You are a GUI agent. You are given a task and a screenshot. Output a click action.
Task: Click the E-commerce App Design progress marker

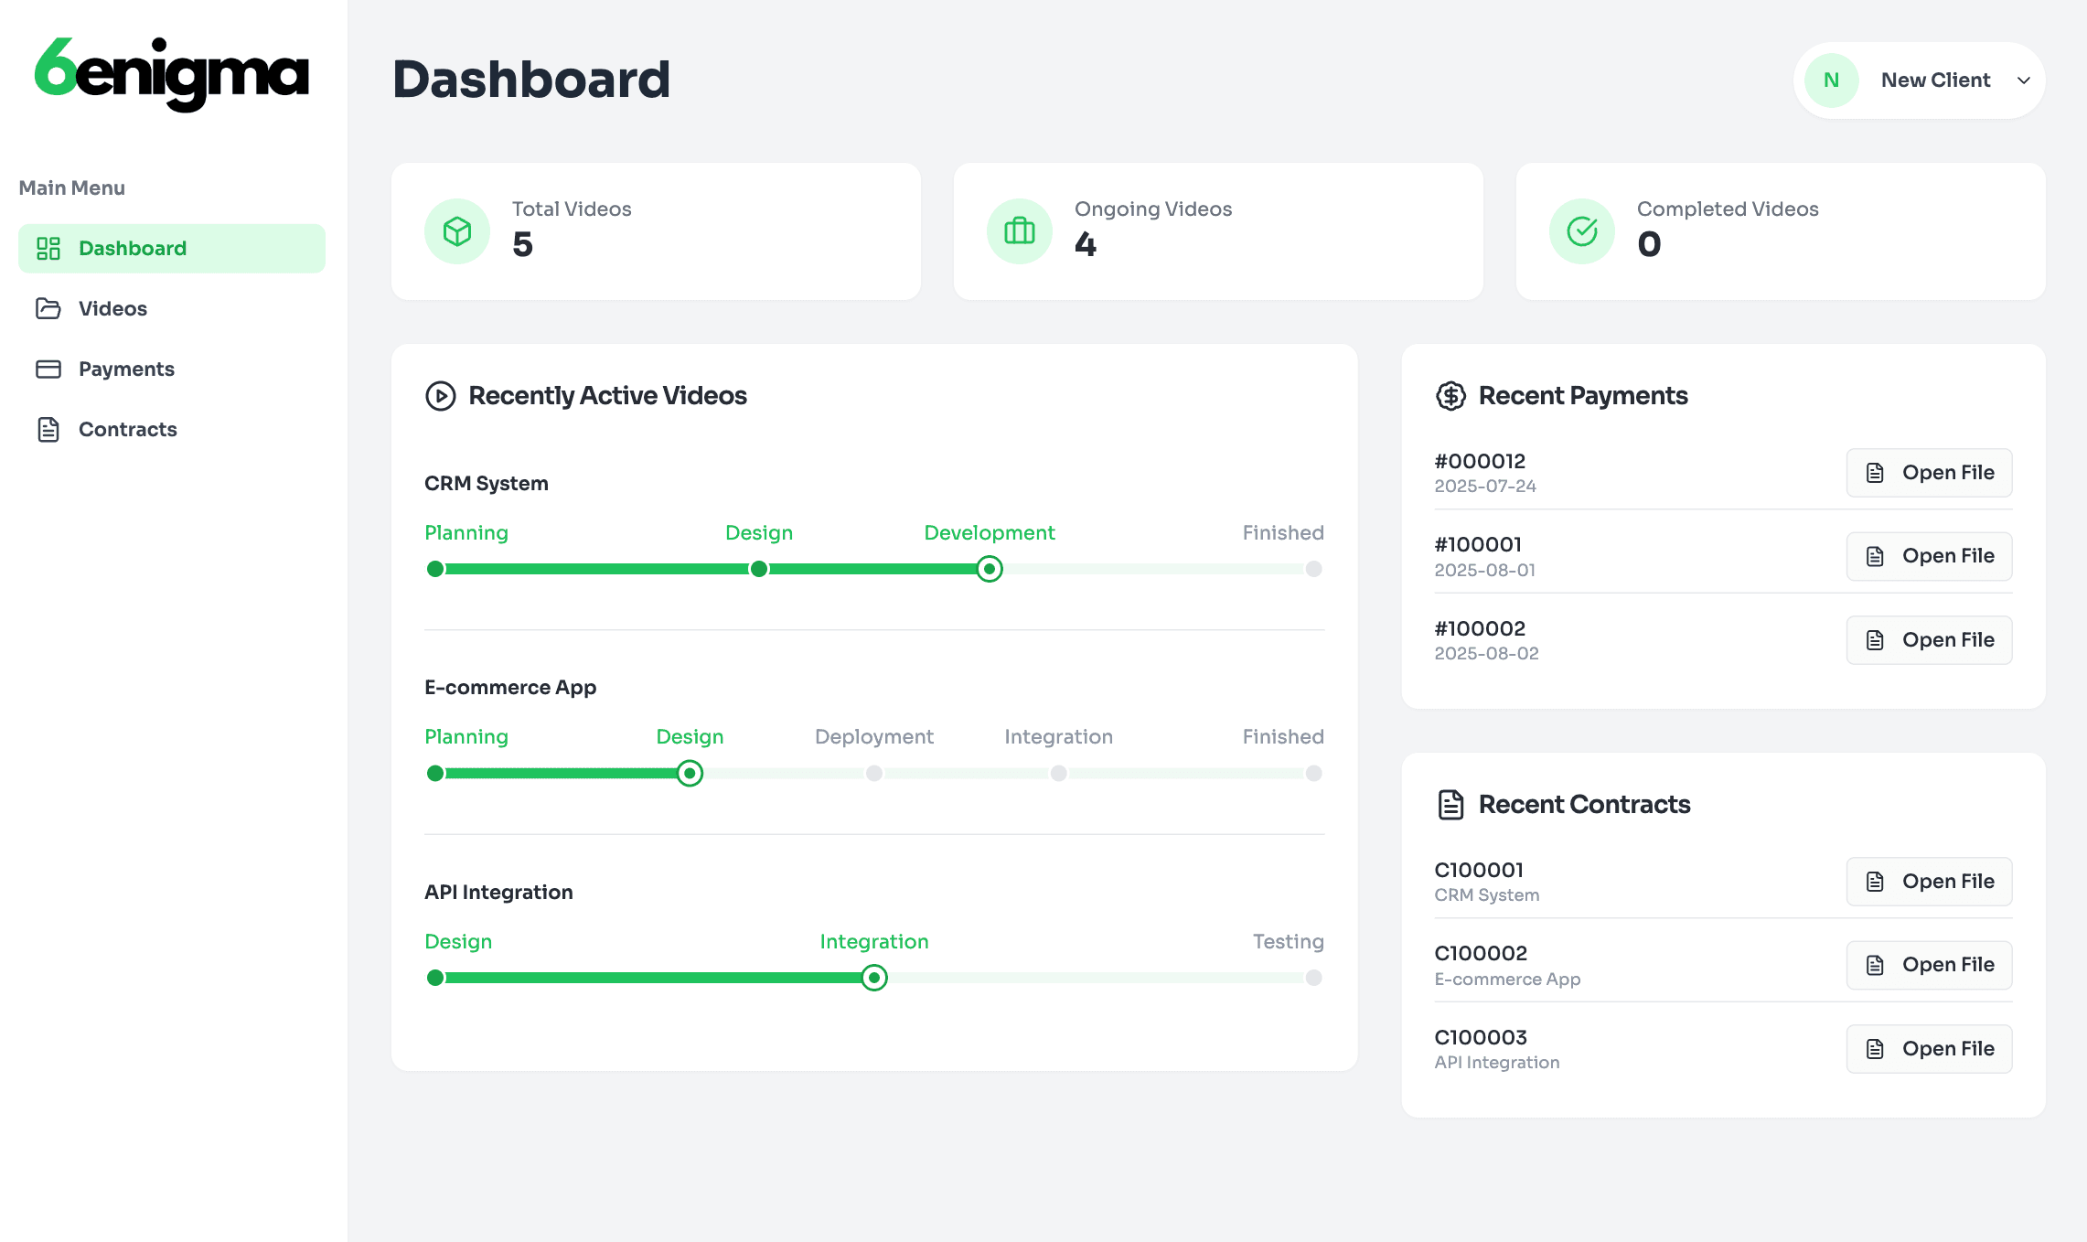(690, 774)
